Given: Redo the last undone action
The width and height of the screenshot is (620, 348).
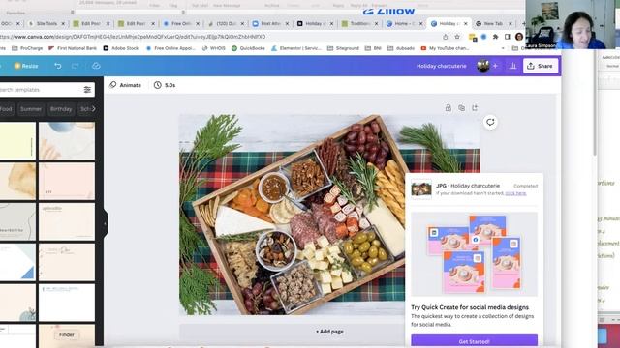Looking at the screenshot, I should pyautogui.click(x=76, y=66).
